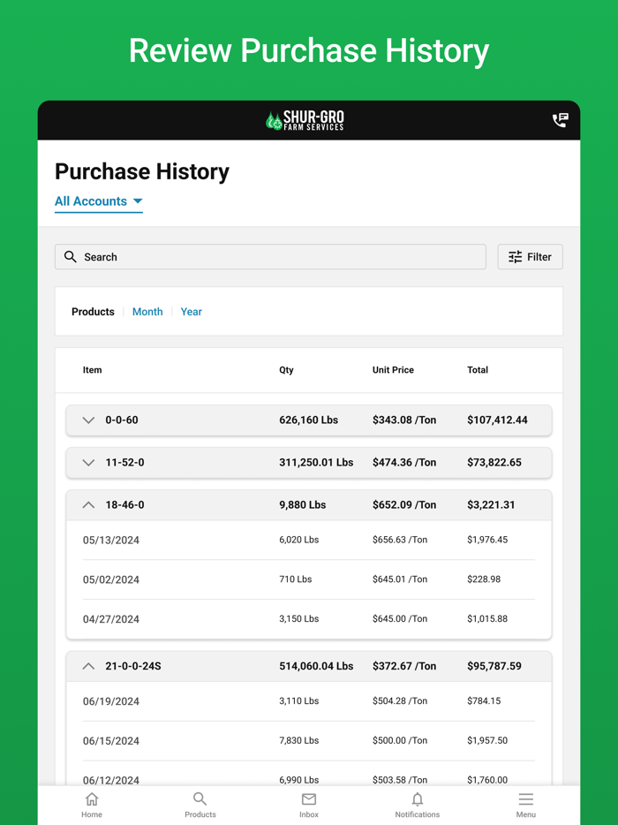The width and height of the screenshot is (618, 825).
Task: Click the 3,110 Lbs quantity
Action: [x=298, y=700]
